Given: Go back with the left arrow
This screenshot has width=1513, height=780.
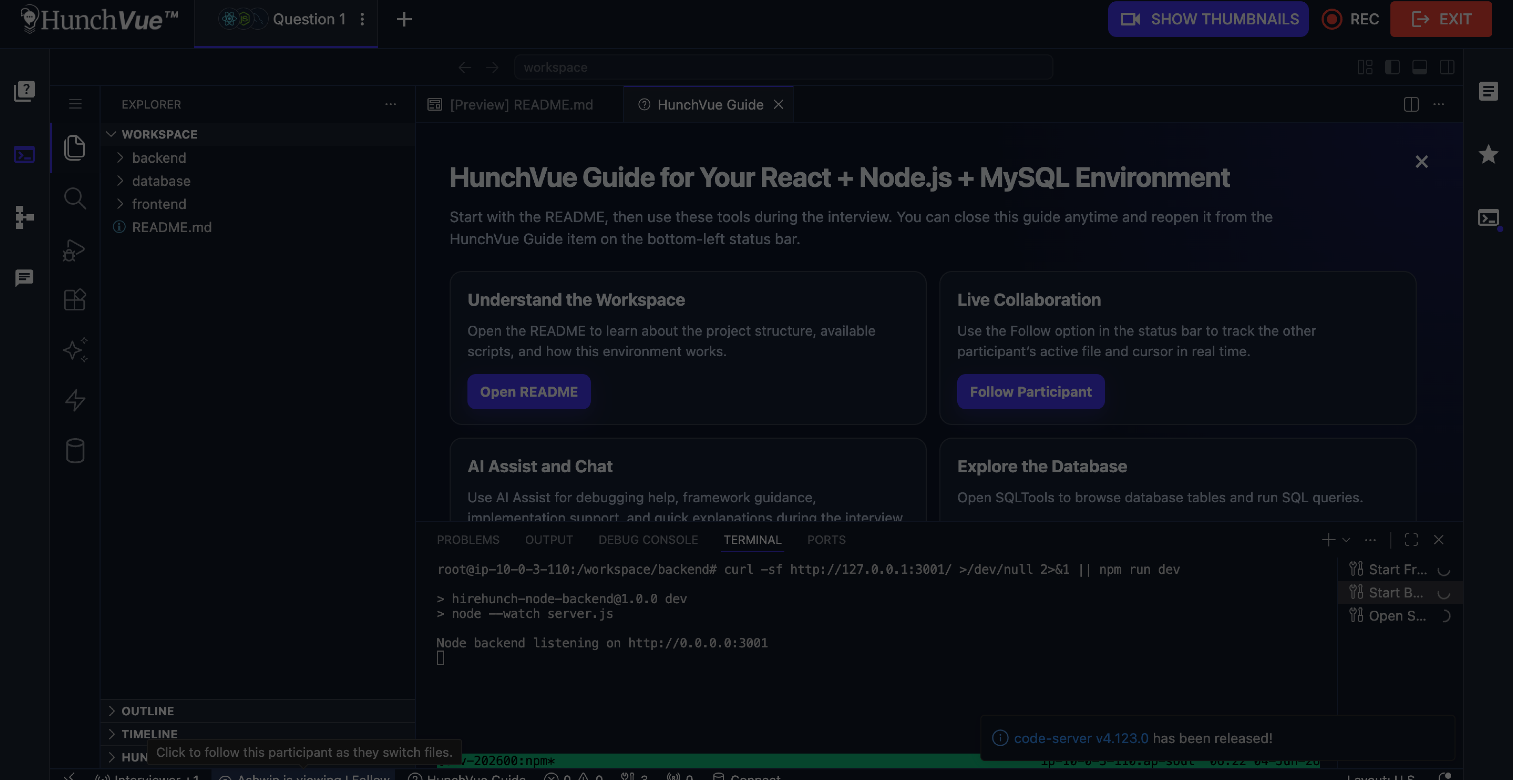Looking at the screenshot, I should click(465, 68).
